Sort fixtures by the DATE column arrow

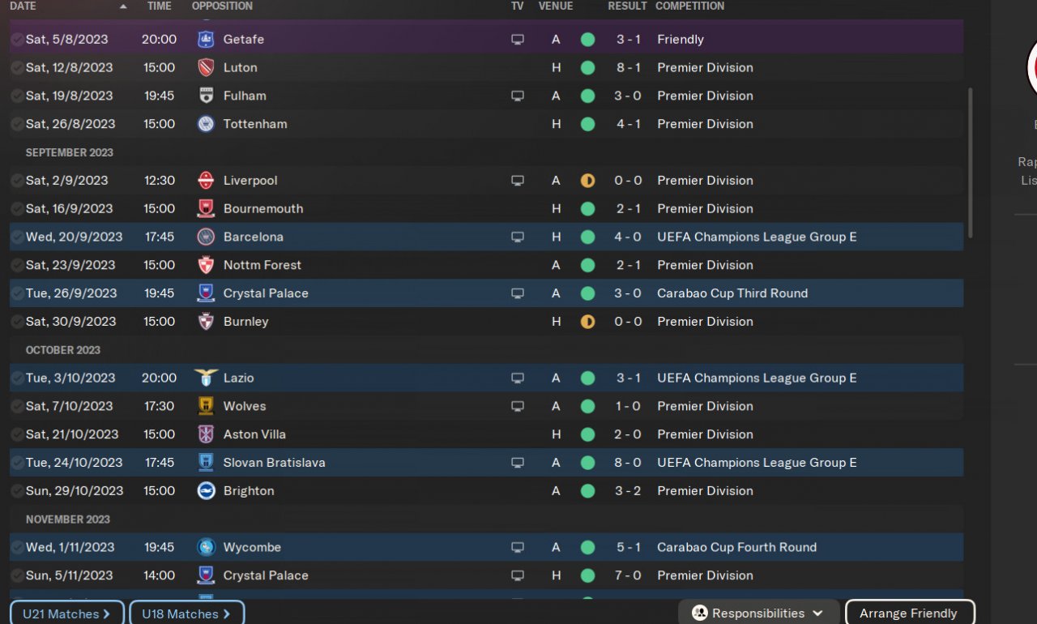[123, 6]
